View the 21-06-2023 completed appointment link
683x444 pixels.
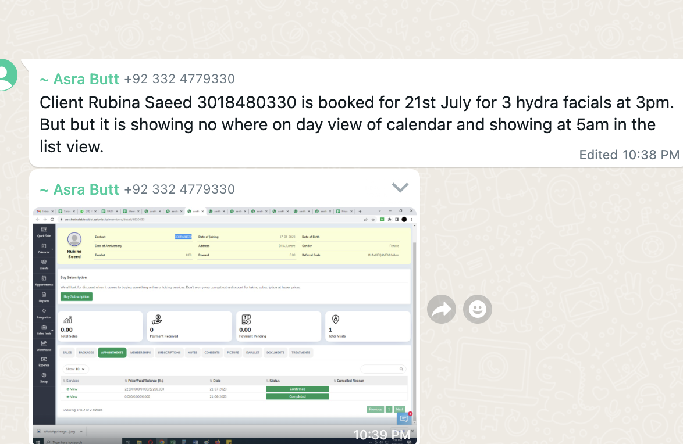72,396
